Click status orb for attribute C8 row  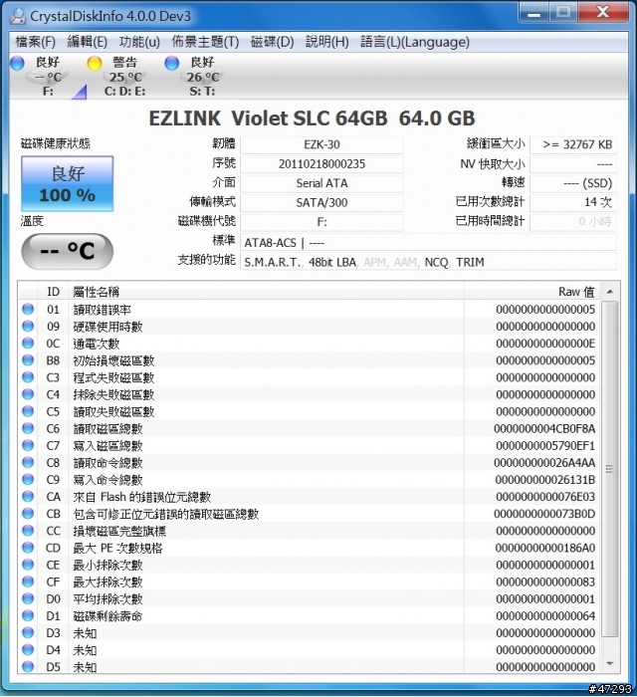tap(28, 462)
